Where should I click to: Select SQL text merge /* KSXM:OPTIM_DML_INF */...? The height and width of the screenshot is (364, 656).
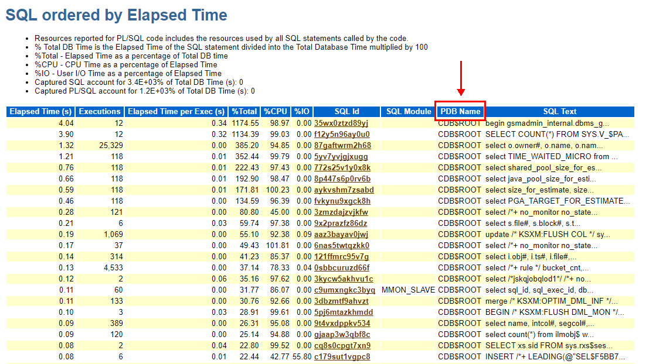552,301
